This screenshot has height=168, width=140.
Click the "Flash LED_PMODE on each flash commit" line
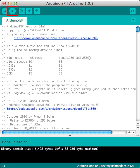(x=37, y=128)
